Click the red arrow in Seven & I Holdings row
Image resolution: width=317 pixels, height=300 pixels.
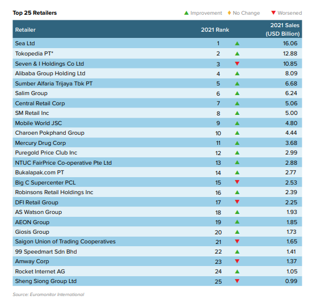point(237,63)
